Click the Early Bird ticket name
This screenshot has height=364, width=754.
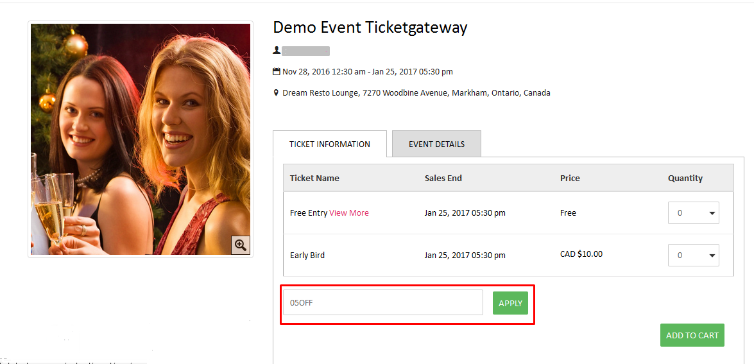(307, 256)
